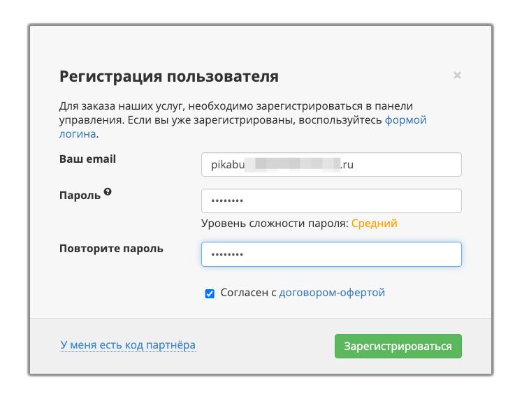Screen dimensions: 515x394
Task: Click the blurred portion of the email address
Action: (297, 165)
